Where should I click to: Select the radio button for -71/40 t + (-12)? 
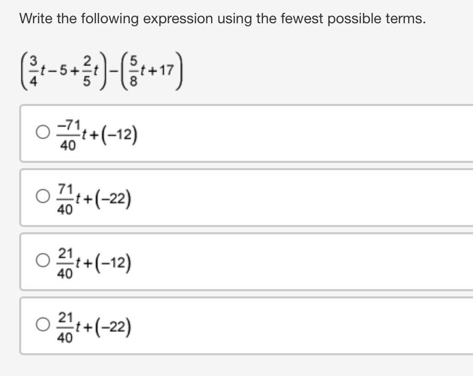click(43, 132)
